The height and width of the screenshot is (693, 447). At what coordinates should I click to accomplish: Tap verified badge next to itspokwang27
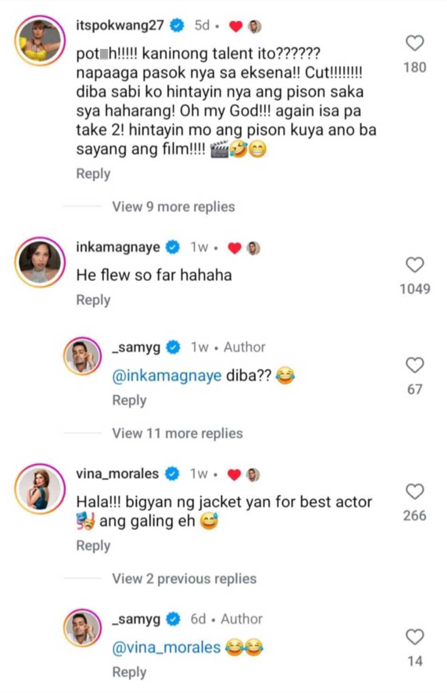tap(177, 26)
